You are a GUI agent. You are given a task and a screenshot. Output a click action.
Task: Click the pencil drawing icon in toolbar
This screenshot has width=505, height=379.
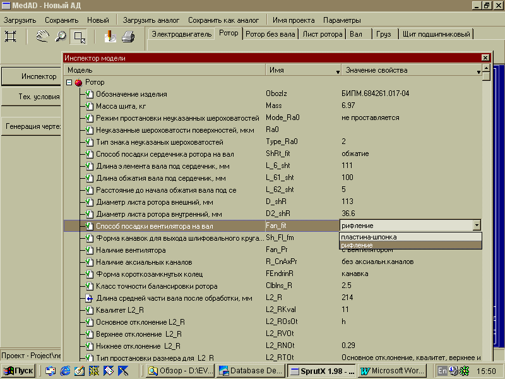click(x=110, y=37)
